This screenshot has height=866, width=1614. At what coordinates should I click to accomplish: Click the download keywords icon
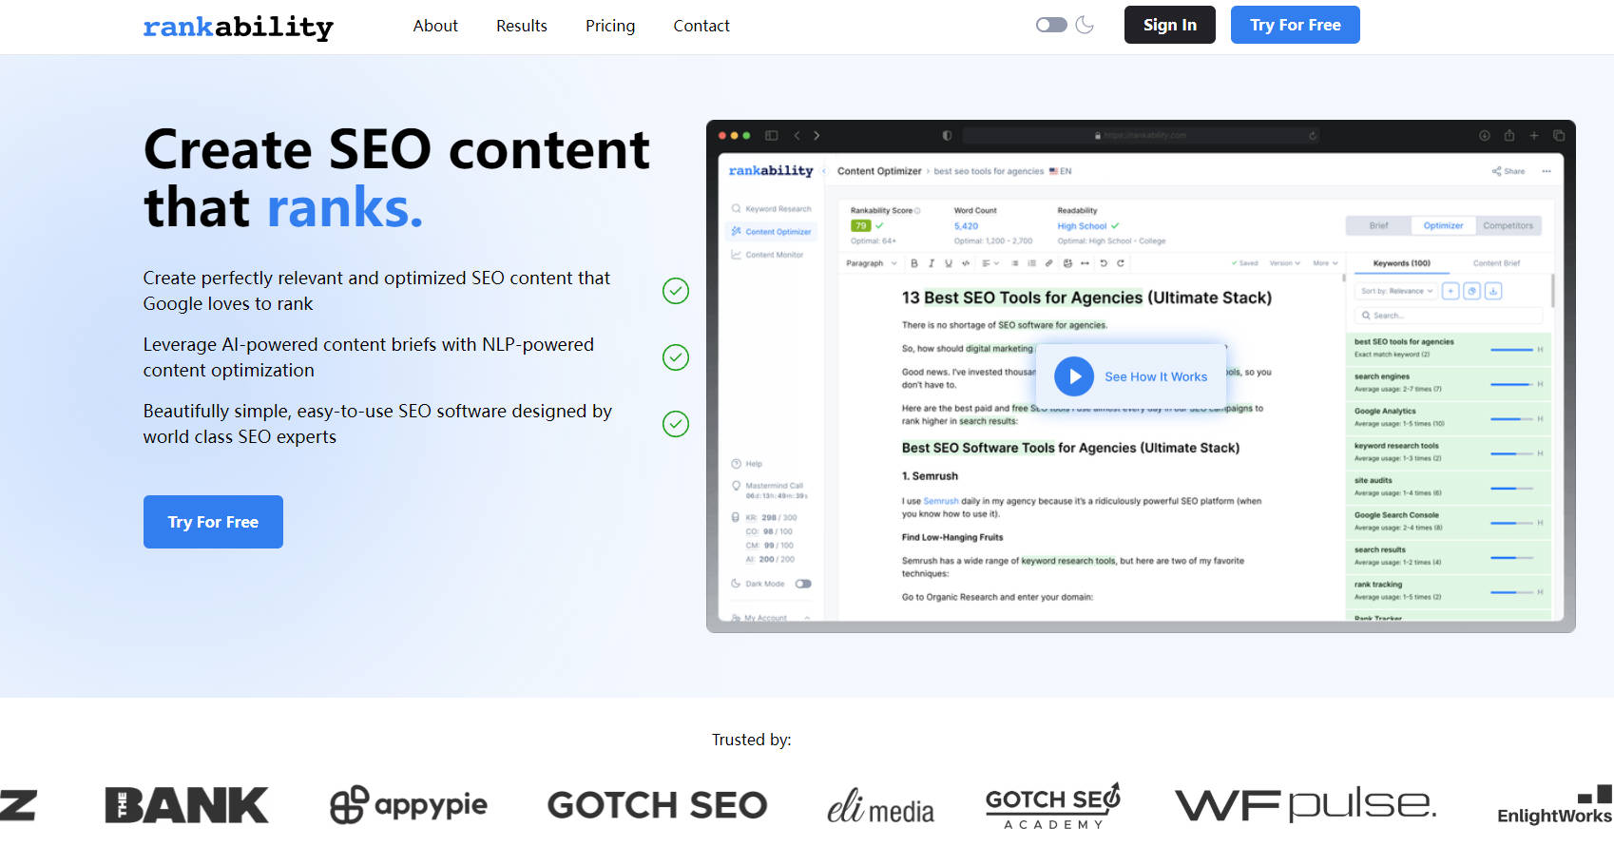(1493, 291)
